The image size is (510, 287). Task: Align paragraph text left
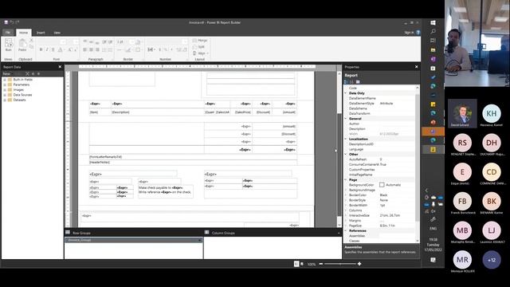[x=85, y=49]
